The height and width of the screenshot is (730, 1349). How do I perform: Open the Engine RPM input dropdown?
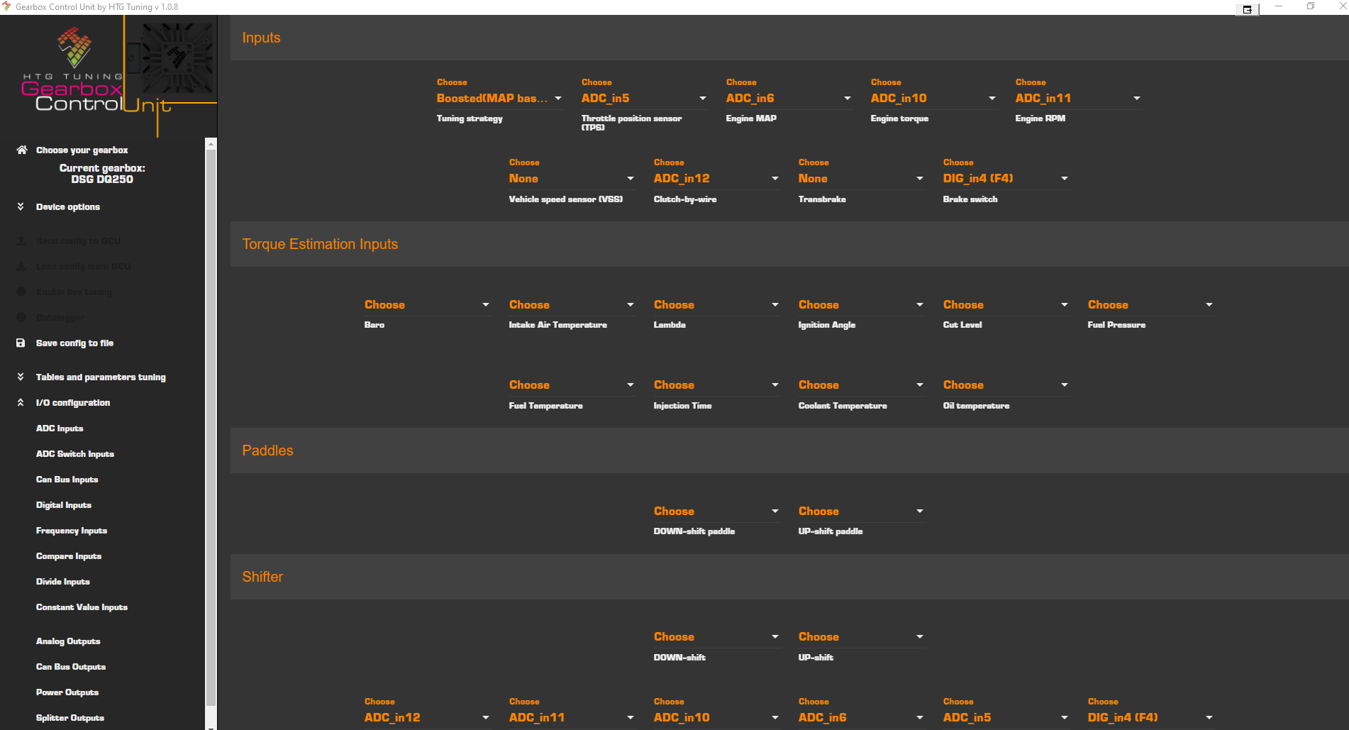(1077, 99)
